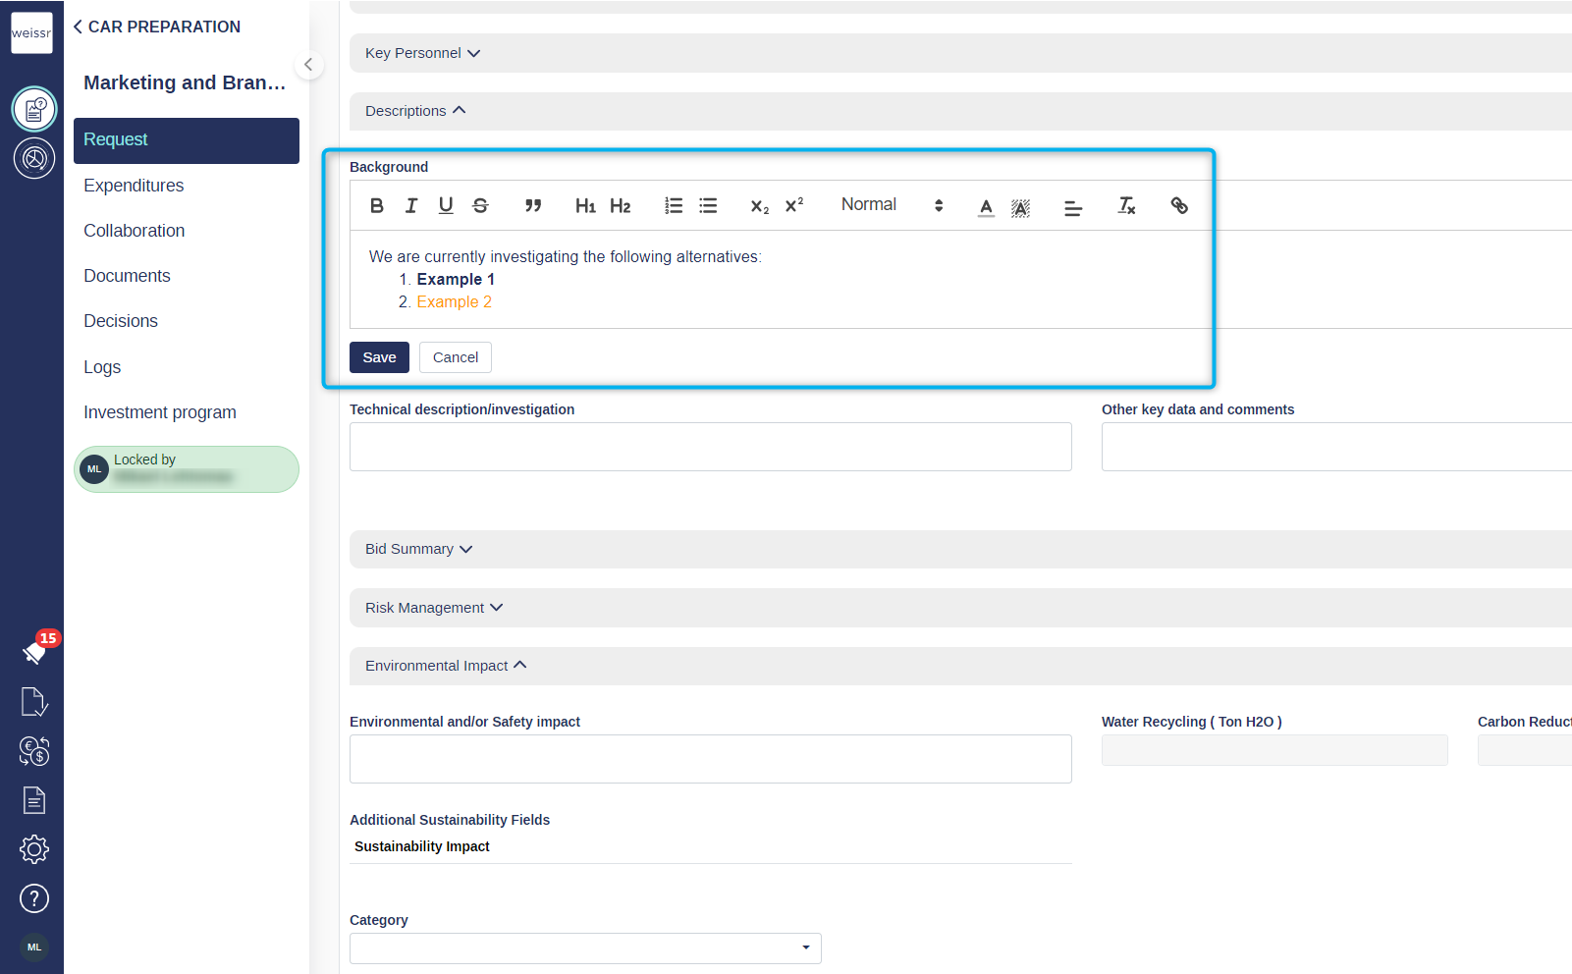Create a bulleted list
This screenshot has height=974, width=1572.
coord(708,205)
